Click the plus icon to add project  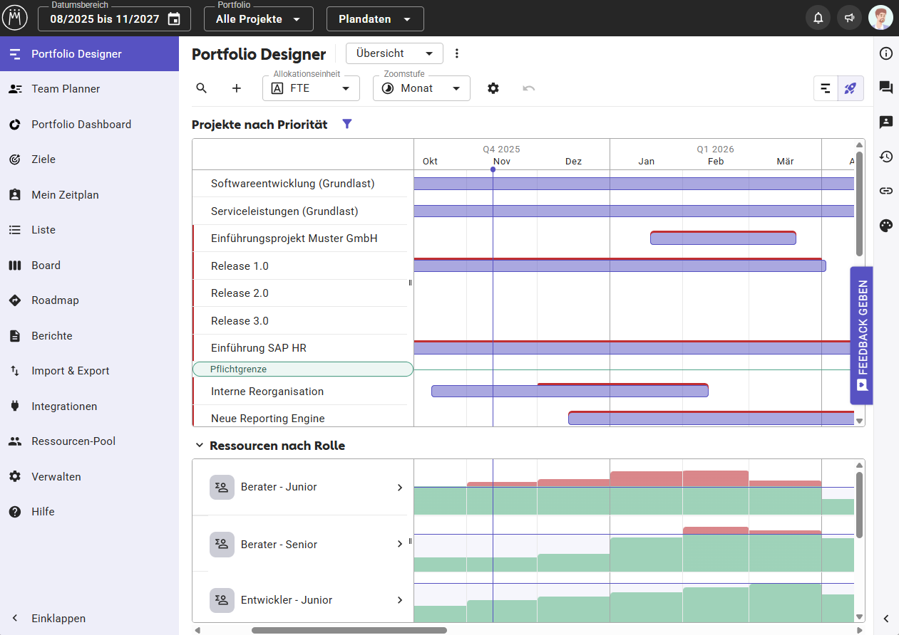click(x=237, y=88)
